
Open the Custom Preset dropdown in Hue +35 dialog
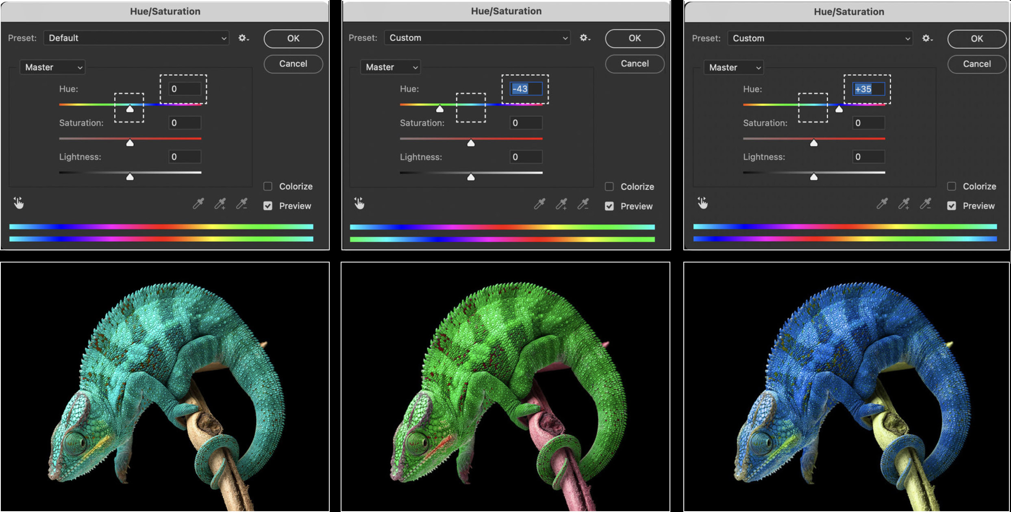pyautogui.click(x=820, y=38)
